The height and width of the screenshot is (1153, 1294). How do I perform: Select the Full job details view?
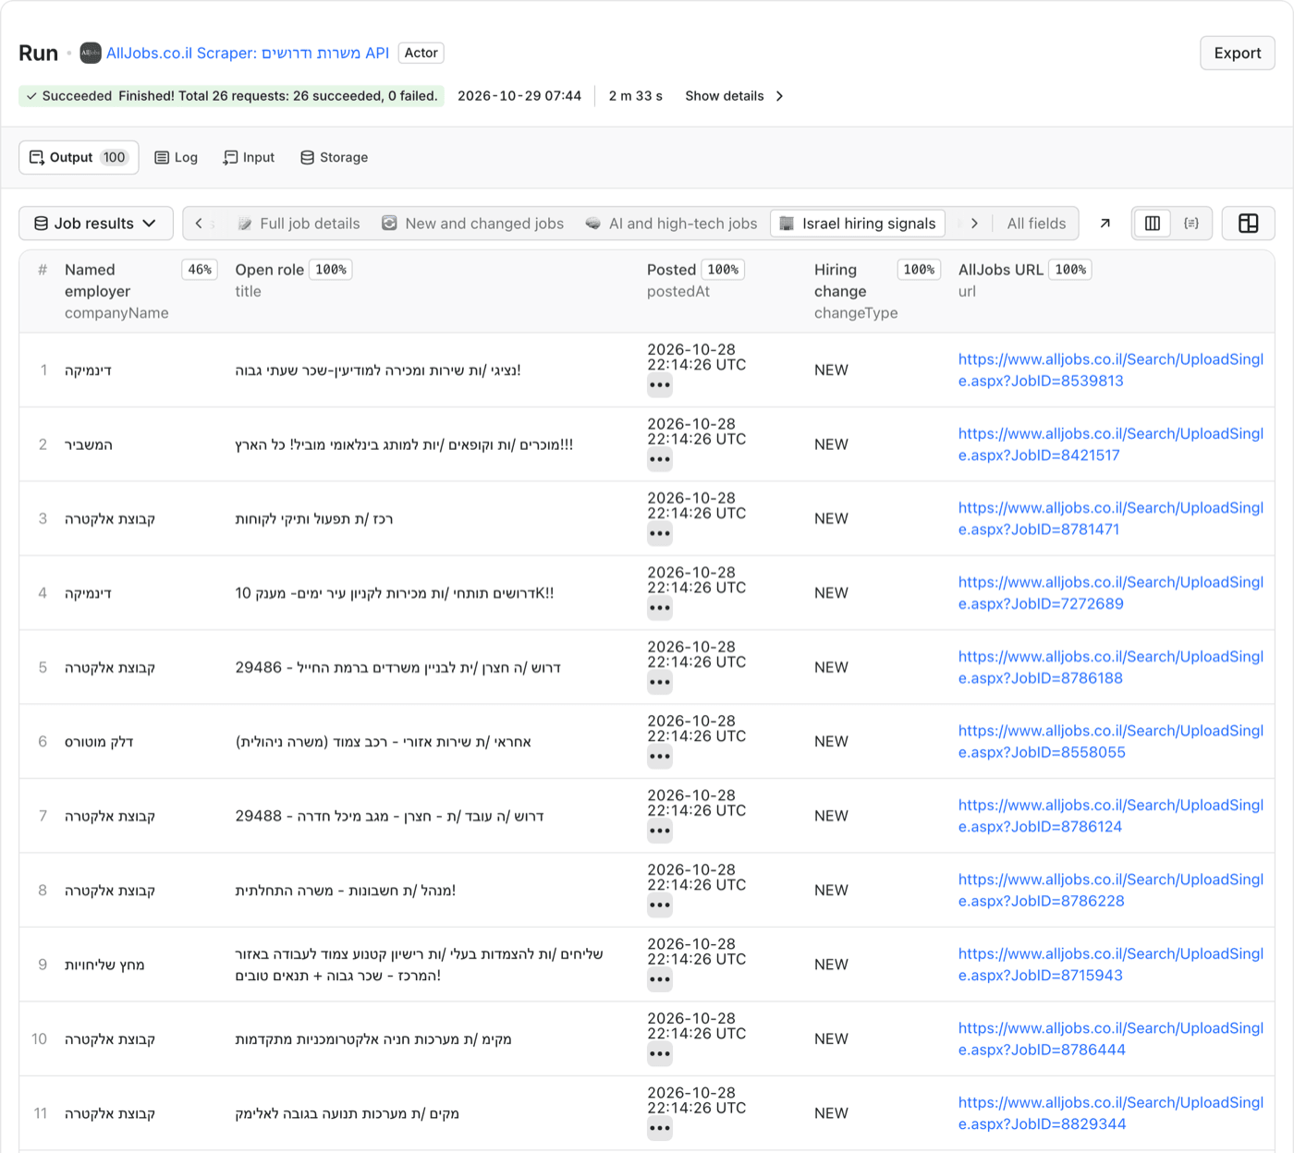299,224
